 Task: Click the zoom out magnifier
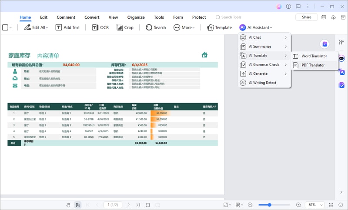250,205
